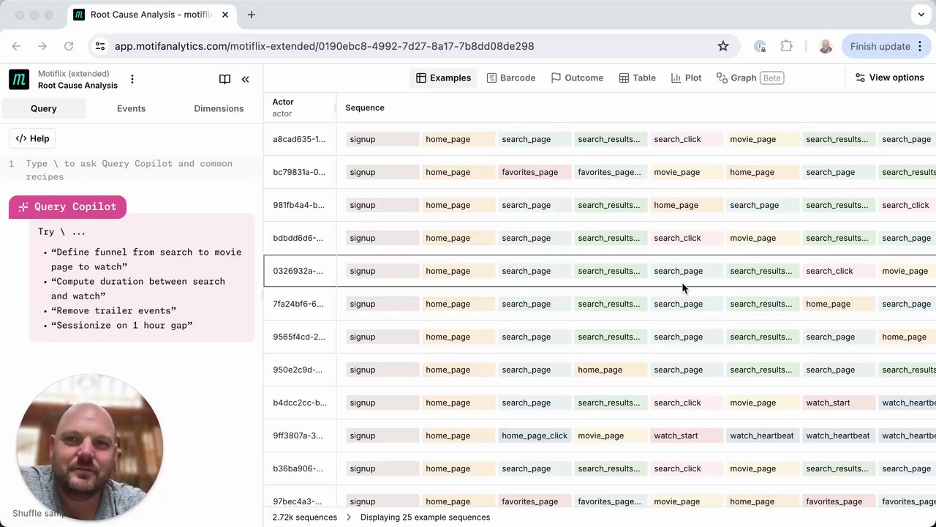Screen dimensions: 936x527
Task: Expand the sequences count chevron
Action: coord(348,517)
